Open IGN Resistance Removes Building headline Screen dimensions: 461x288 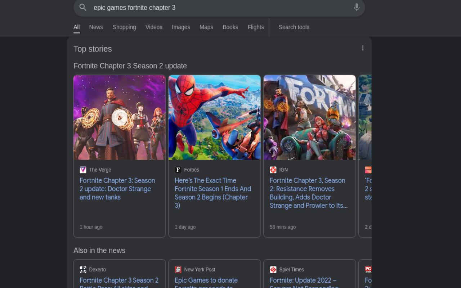[x=309, y=193]
